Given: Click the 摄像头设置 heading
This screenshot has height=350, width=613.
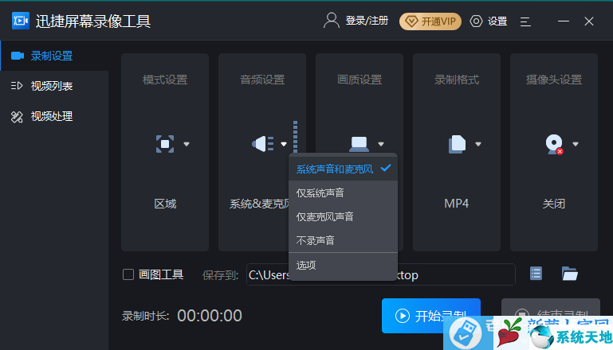Looking at the screenshot, I should [x=554, y=80].
